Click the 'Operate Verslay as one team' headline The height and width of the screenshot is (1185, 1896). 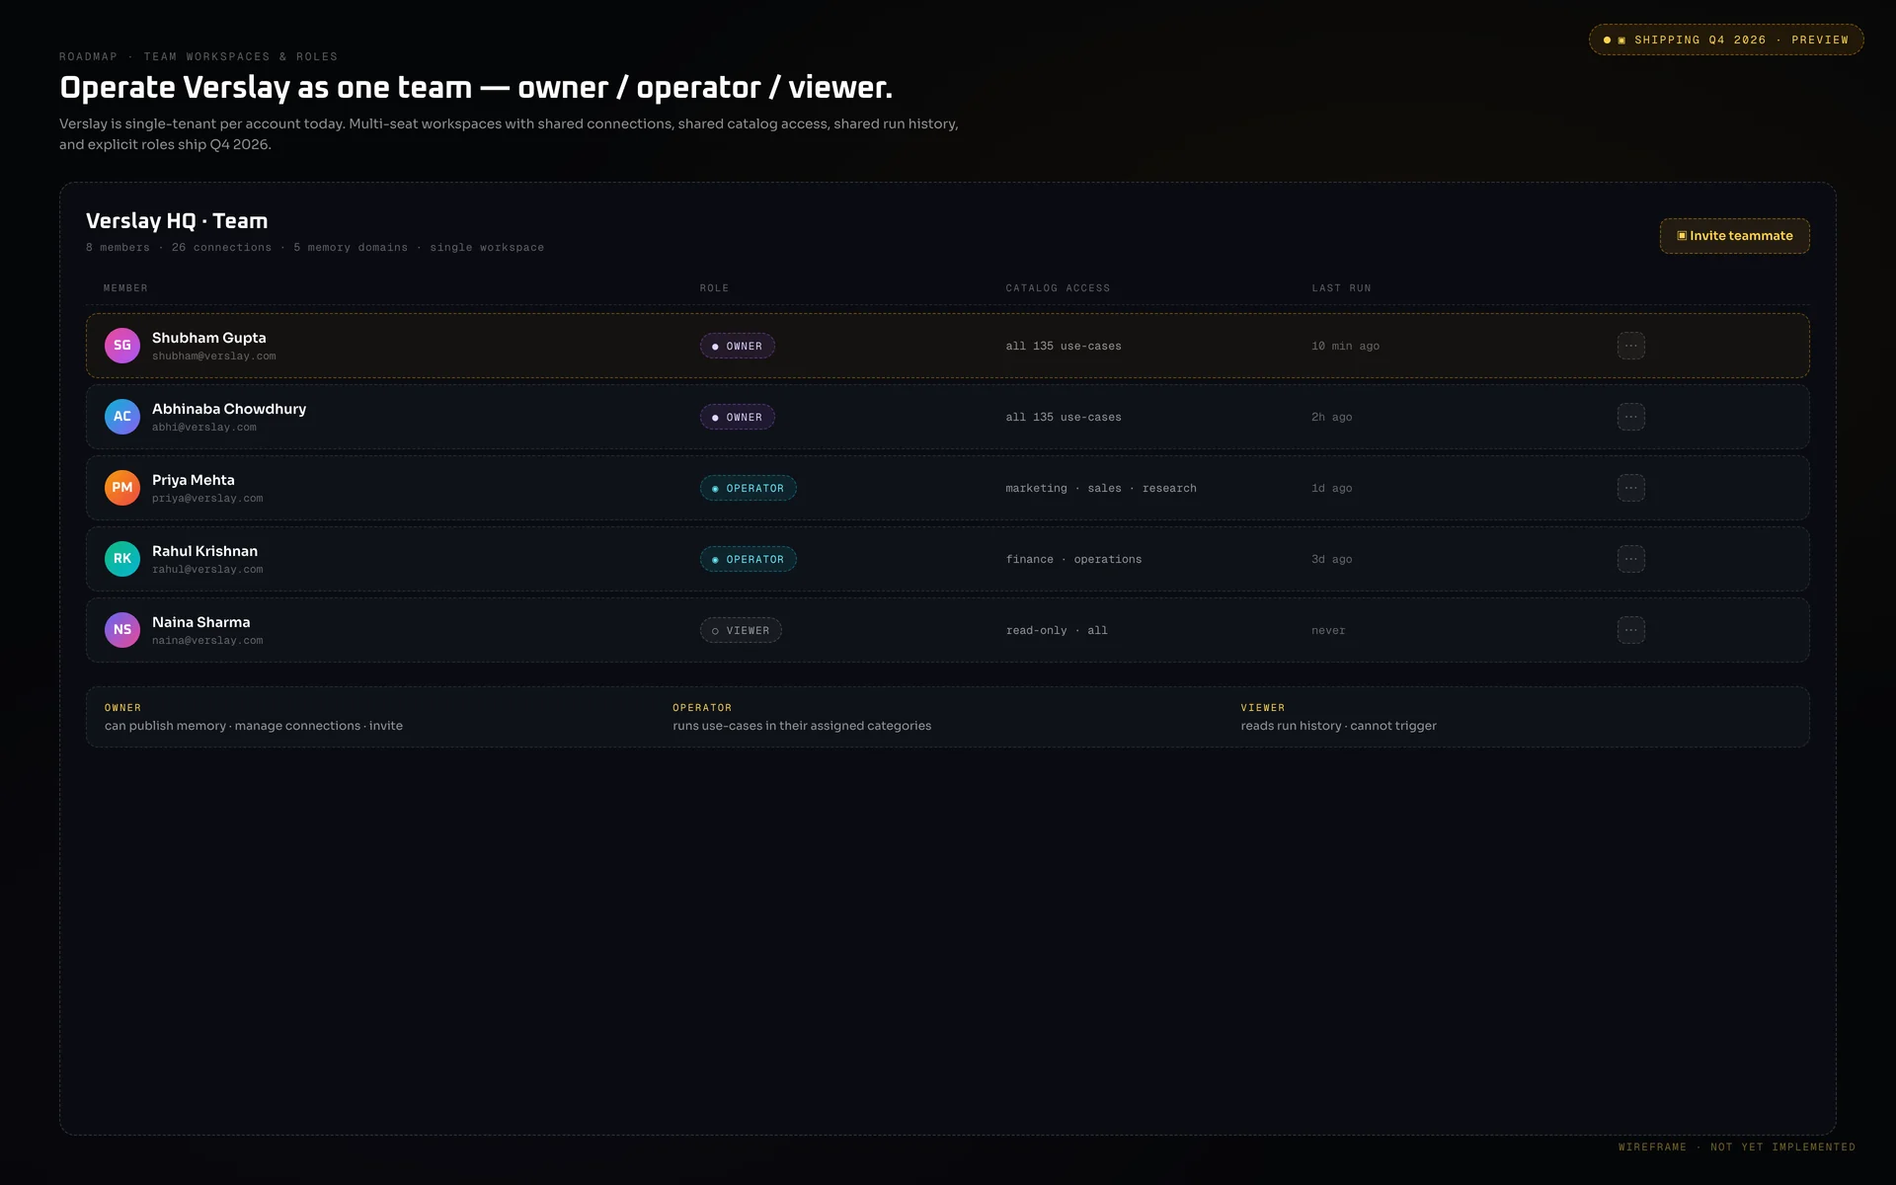[476, 88]
